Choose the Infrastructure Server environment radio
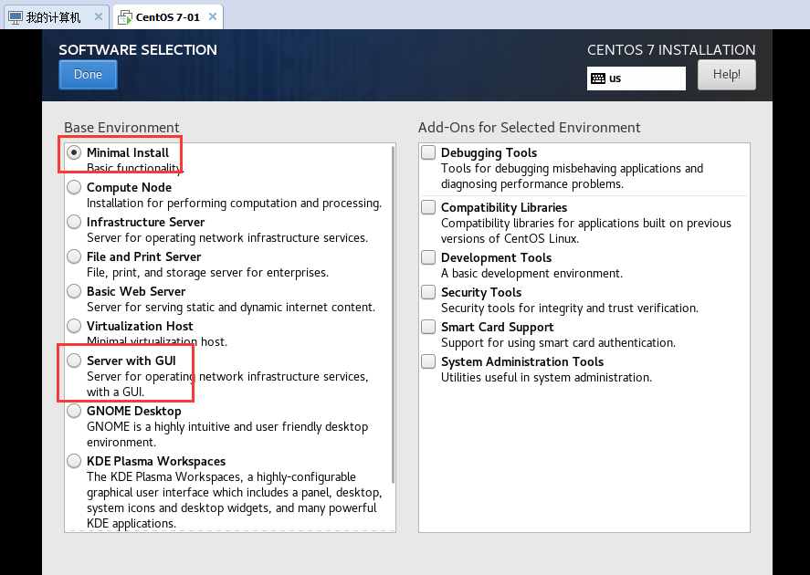Image resolution: width=810 pixels, height=575 pixels. click(x=74, y=222)
